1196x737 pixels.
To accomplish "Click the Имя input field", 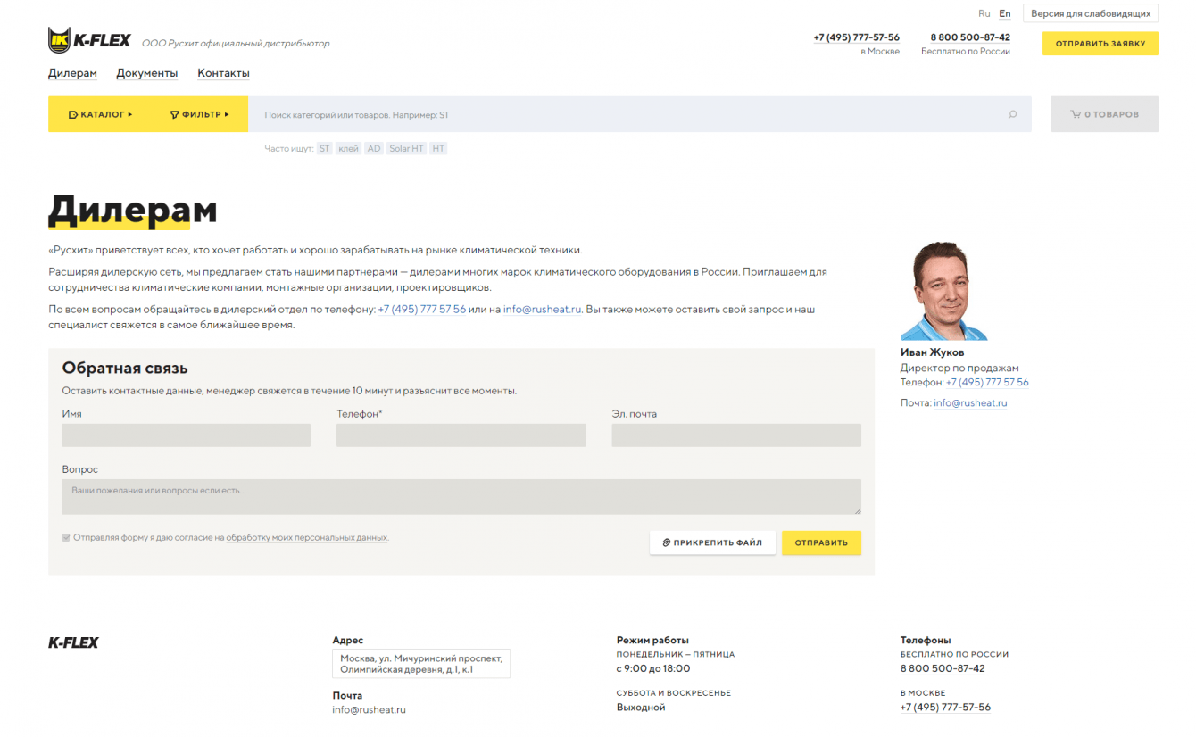I will [x=187, y=435].
